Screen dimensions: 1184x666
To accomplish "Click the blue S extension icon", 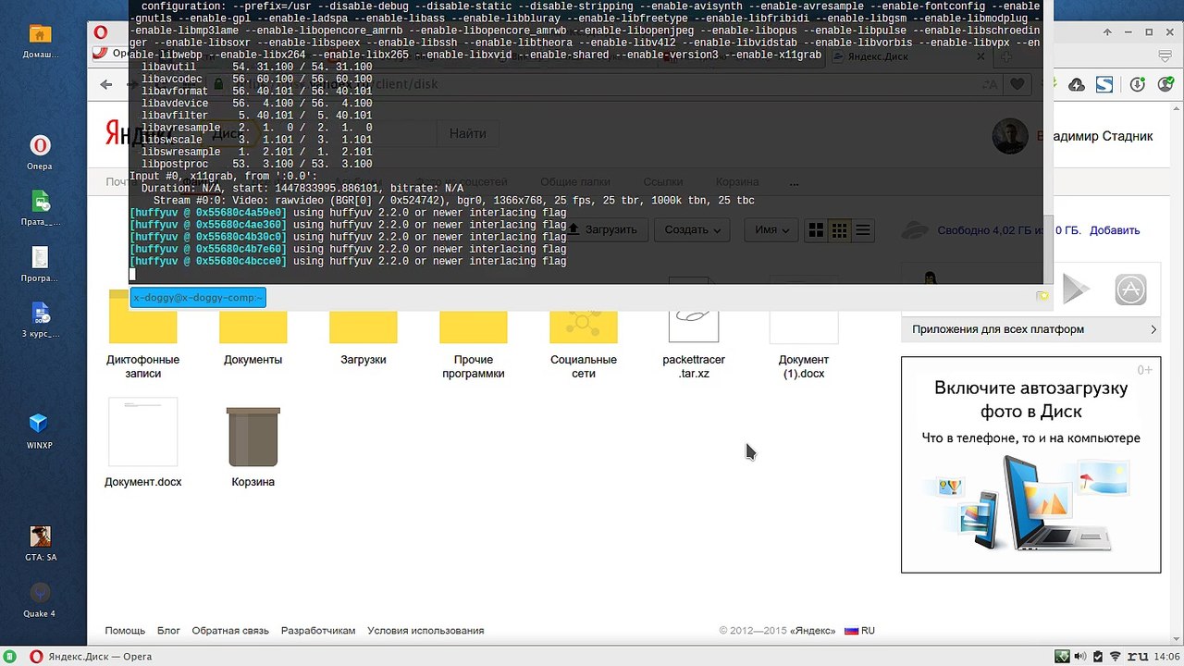I will [x=1104, y=85].
